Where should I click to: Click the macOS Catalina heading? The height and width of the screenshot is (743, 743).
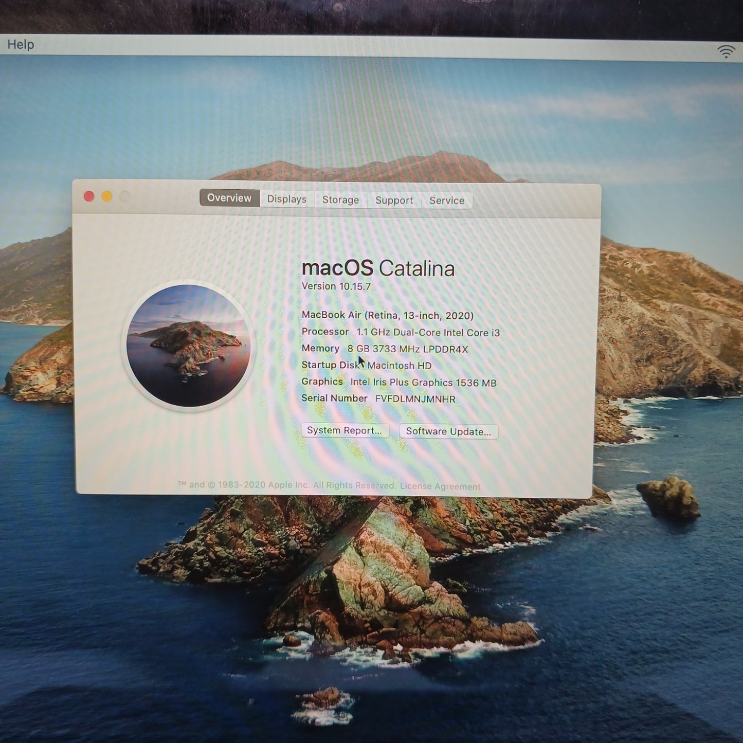[x=378, y=268]
